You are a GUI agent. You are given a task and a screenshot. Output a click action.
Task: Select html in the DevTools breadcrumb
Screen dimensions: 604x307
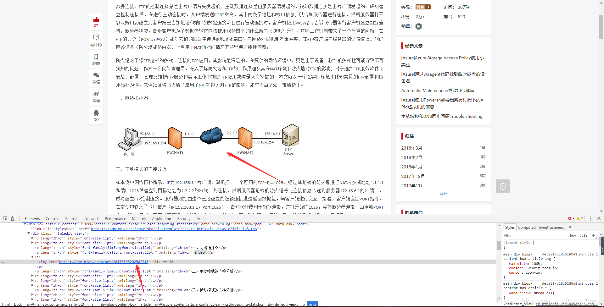(x=6, y=304)
